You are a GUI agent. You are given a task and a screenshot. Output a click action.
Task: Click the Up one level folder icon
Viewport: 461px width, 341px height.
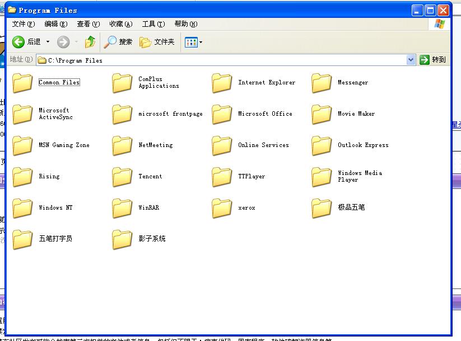90,42
